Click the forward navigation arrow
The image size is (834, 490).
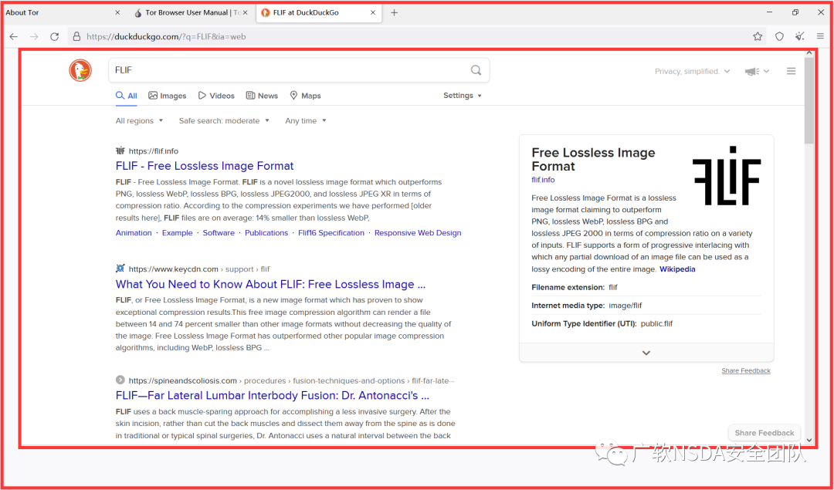[34, 37]
